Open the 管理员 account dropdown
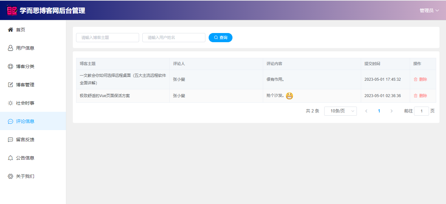Screen dimensions: 446x204 point(429,10)
